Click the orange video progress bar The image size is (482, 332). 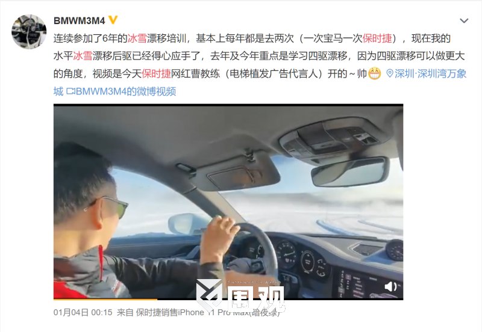point(105,299)
